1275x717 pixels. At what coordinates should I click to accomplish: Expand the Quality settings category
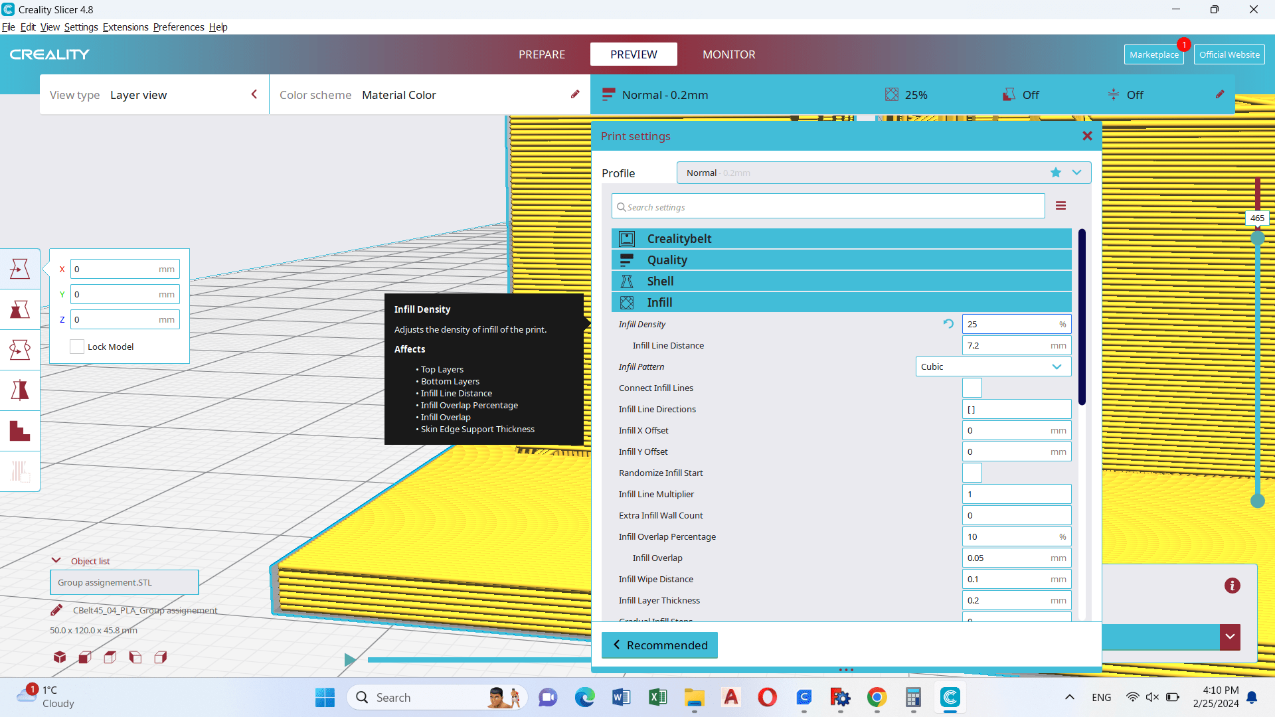(841, 260)
